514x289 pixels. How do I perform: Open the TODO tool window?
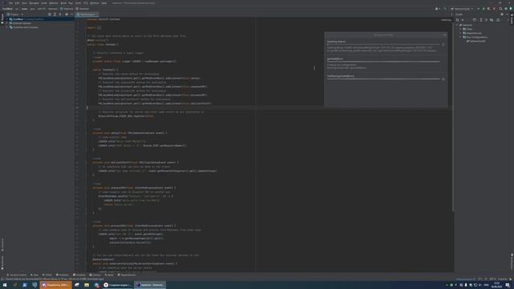pyautogui.click(x=47, y=275)
